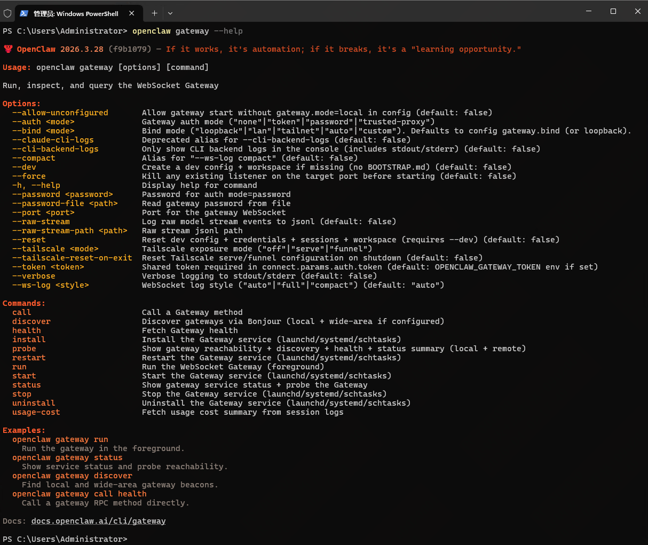Click the 'call' command name

point(22,312)
